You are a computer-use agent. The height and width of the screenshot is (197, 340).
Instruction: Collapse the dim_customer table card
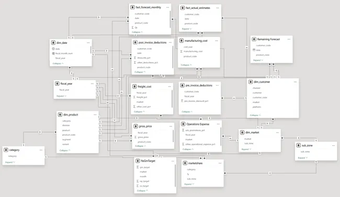point(255,115)
